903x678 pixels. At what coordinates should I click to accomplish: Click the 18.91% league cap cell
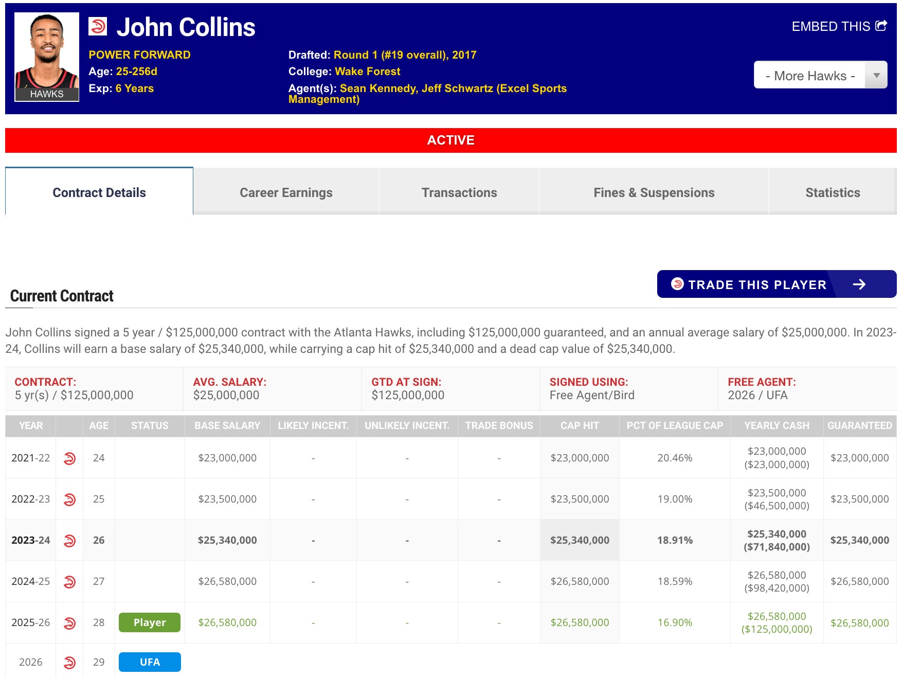tap(675, 540)
